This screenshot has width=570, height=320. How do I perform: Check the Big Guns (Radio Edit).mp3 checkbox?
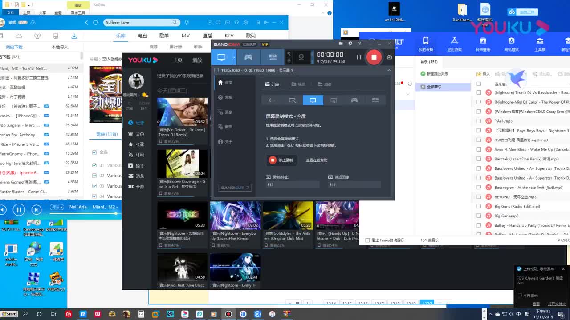[479, 206]
